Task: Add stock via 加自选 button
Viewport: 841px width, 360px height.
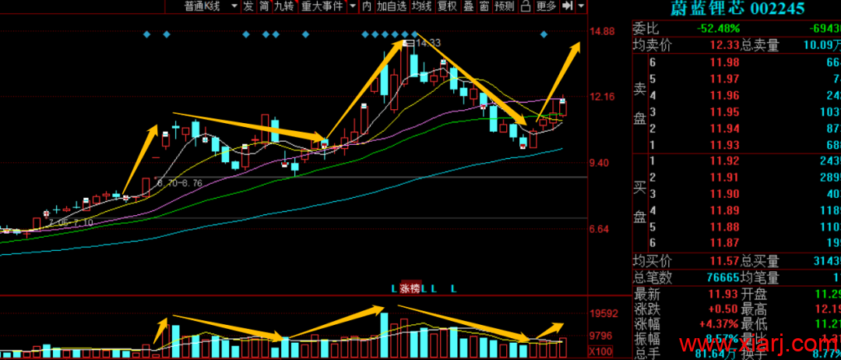Action: coord(392,6)
